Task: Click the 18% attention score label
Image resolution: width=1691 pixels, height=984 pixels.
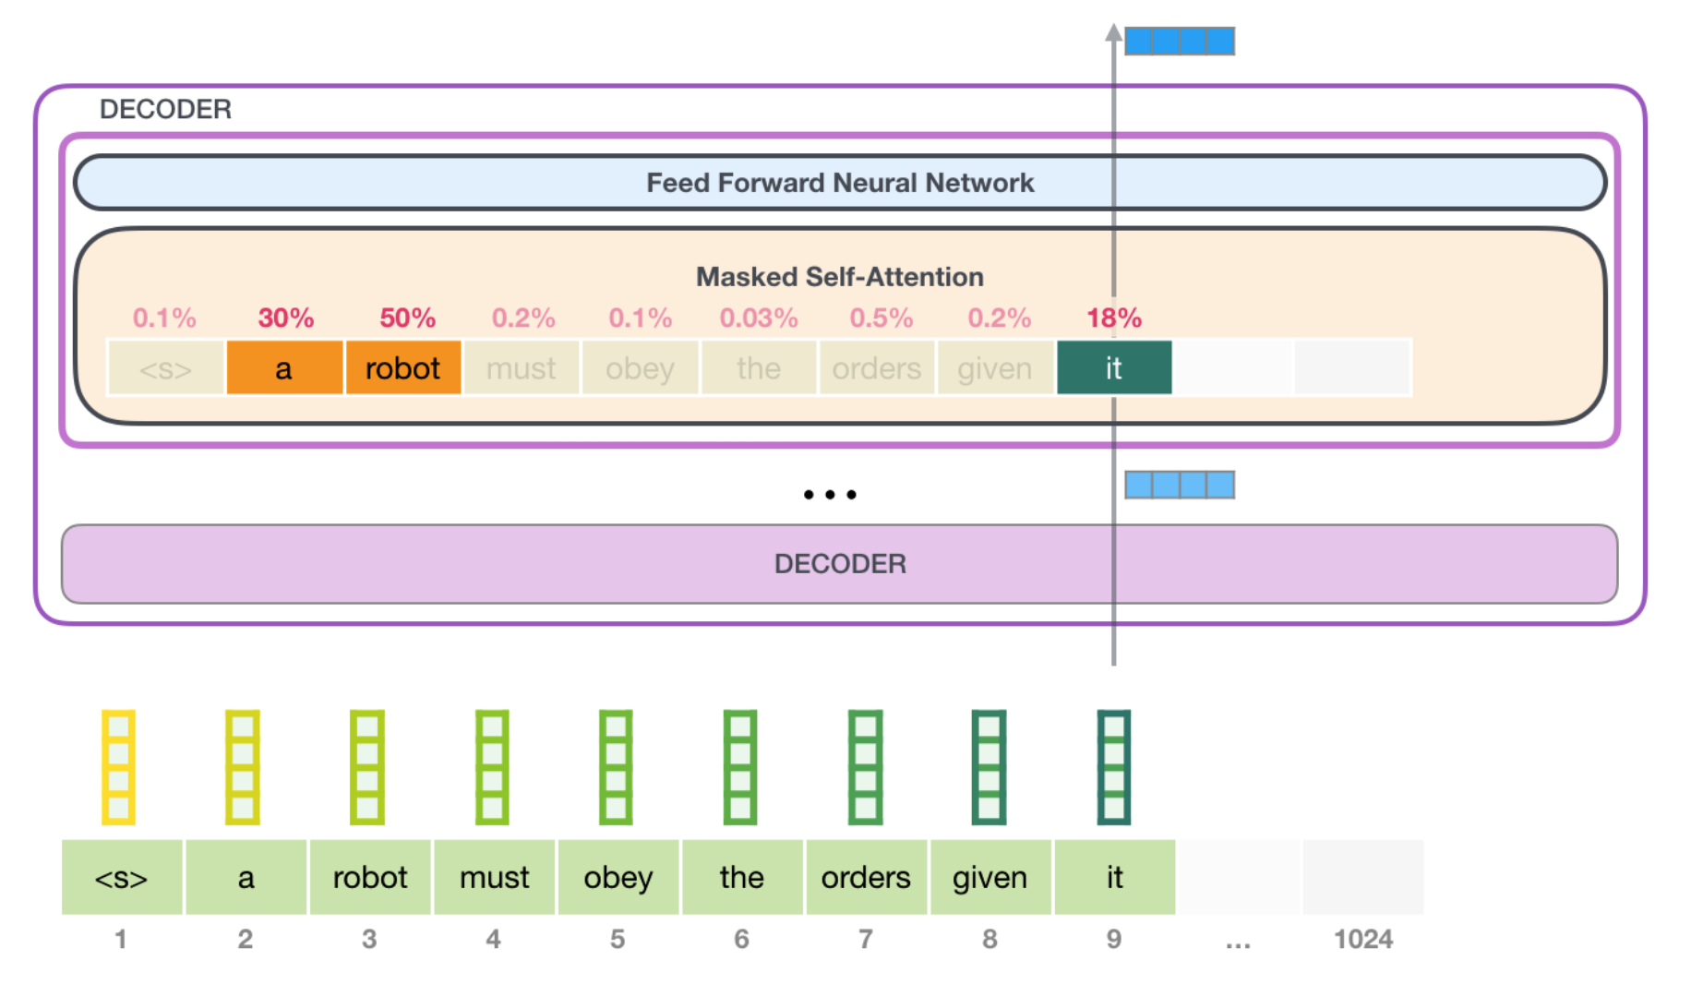Action: click(x=1114, y=318)
